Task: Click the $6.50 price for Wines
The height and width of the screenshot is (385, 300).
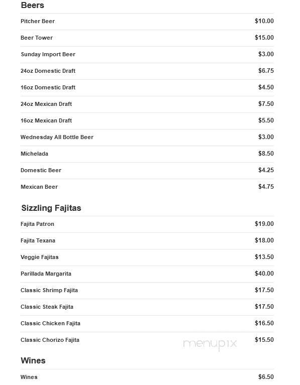Action: click(266, 377)
